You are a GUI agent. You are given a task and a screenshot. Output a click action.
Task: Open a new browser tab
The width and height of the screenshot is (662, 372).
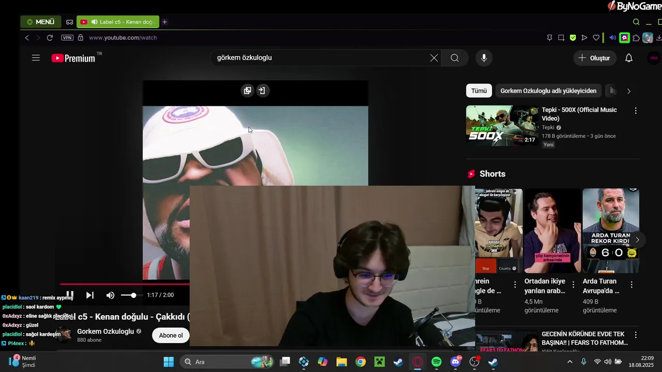click(x=164, y=22)
